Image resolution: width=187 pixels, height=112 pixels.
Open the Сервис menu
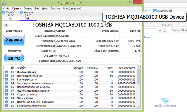(x=28, y=8)
